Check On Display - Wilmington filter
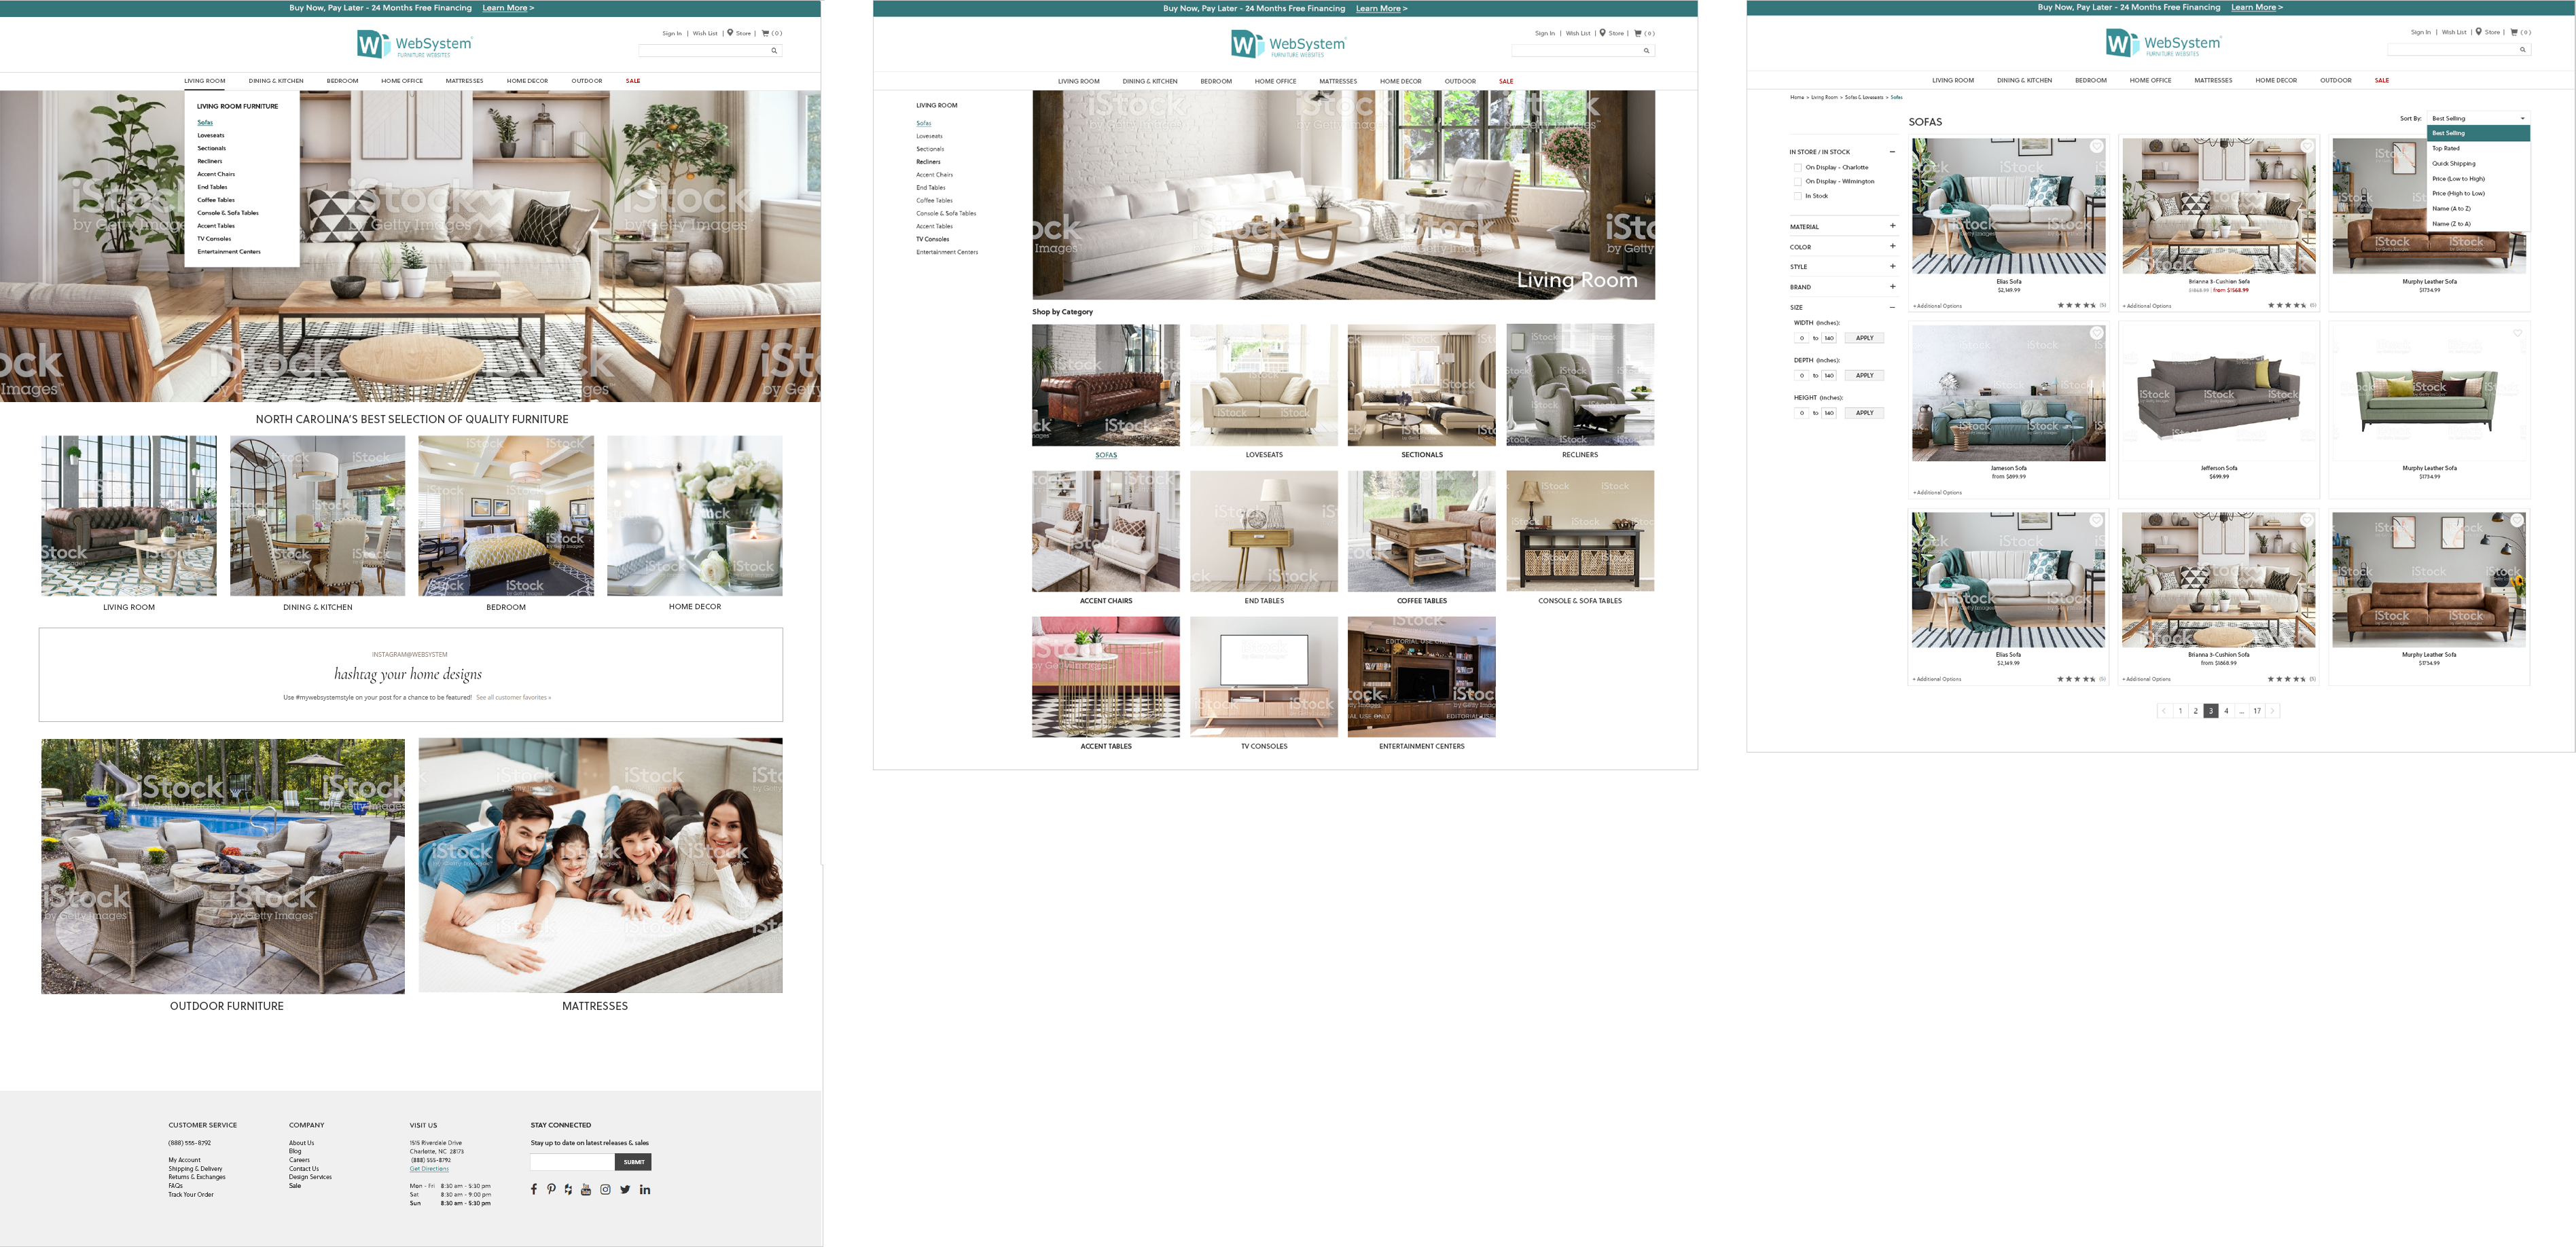This screenshot has height=1247, width=2576. point(1798,182)
